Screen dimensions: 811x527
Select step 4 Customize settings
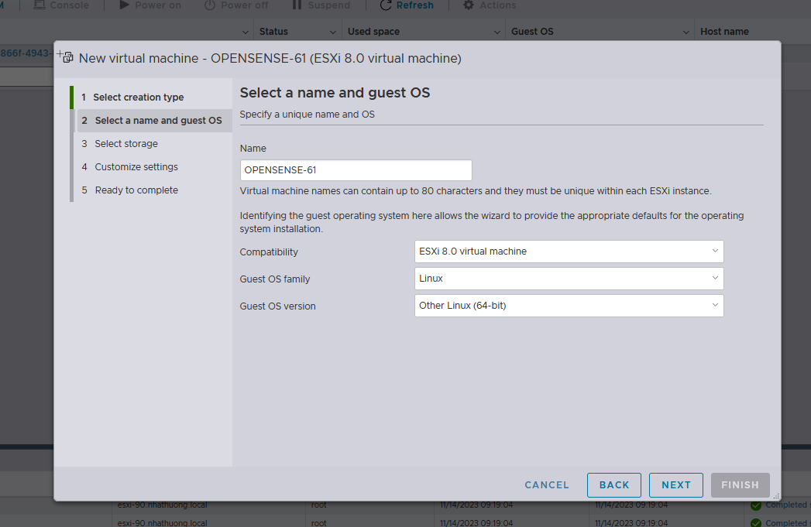pyautogui.click(x=136, y=167)
